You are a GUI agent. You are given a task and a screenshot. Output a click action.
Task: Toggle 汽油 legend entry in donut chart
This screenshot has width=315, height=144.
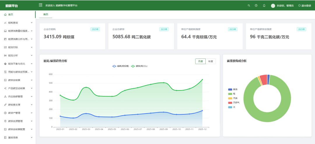(x=233, y=98)
